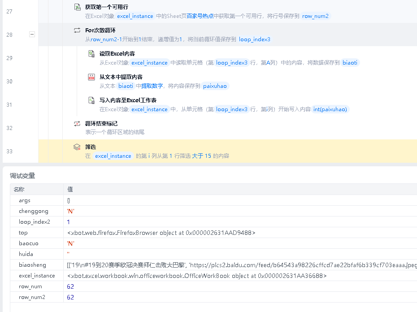Click the 读取Excel内容 step icon

pyautogui.click(x=91, y=54)
